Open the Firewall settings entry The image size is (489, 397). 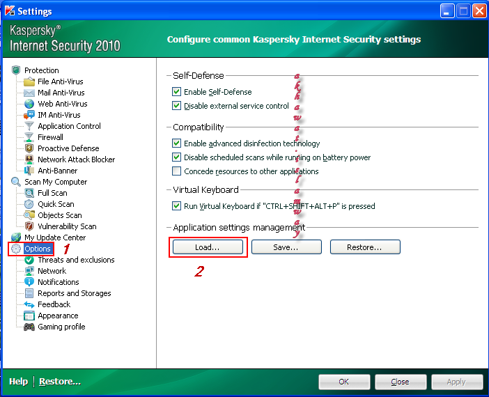(x=50, y=137)
